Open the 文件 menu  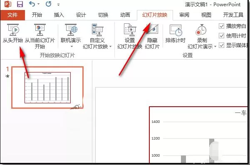pos(12,15)
